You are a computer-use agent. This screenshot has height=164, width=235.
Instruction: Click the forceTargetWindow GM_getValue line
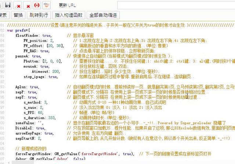point(75,154)
